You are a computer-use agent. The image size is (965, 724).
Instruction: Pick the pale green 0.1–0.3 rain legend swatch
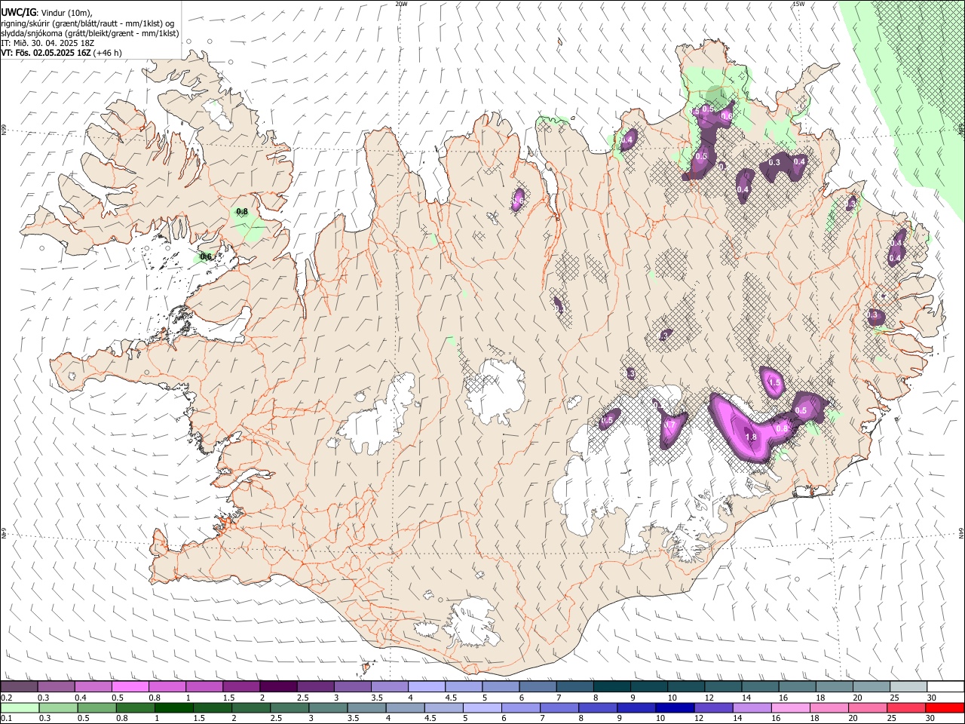click(x=19, y=708)
